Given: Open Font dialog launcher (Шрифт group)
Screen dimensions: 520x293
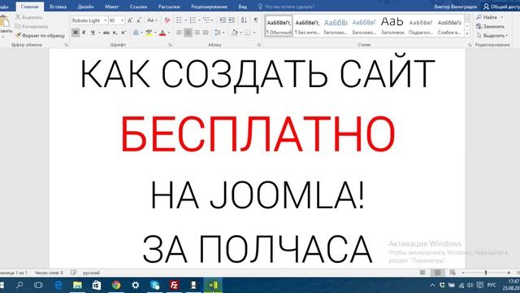Looking at the screenshot, I should pos(170,45).
